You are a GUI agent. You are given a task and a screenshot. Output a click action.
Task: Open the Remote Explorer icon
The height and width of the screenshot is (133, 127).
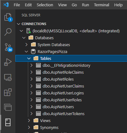click(8, 77)
